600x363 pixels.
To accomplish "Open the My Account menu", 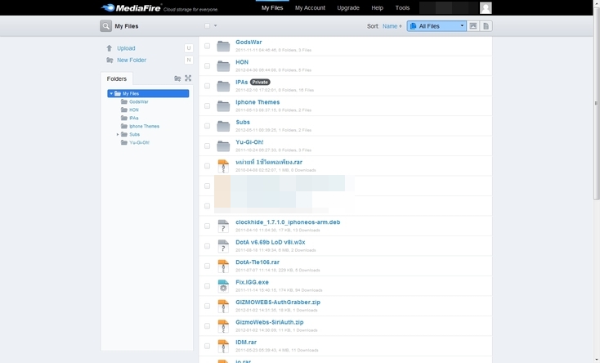I will (310, 7).
